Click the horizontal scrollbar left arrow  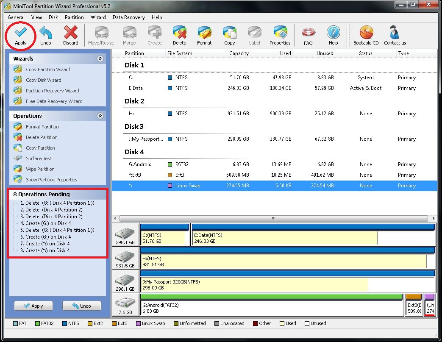[115, 218]
